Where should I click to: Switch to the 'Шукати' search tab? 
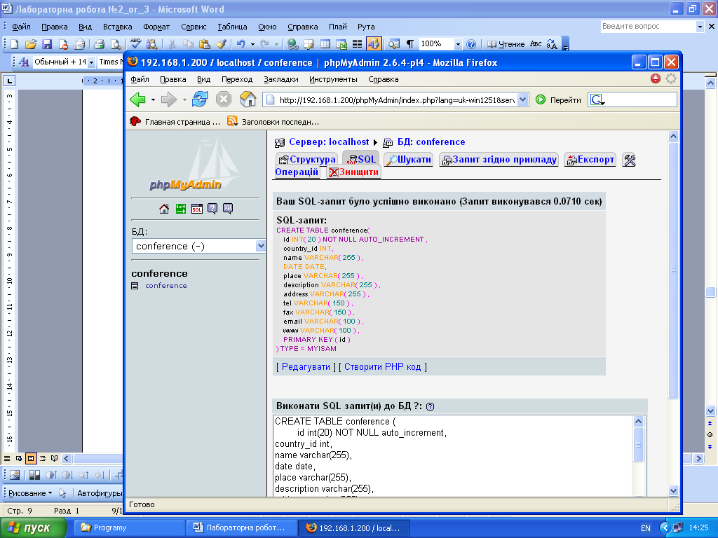click(x=409, y=159)
